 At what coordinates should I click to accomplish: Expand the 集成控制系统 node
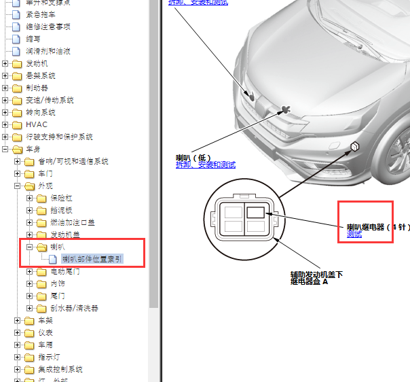pyautogui.click(x=17, y=370)
